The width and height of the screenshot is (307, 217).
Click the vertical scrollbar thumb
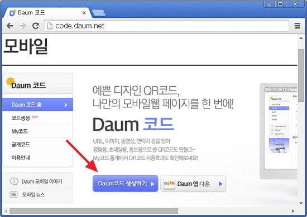[301, 75]
